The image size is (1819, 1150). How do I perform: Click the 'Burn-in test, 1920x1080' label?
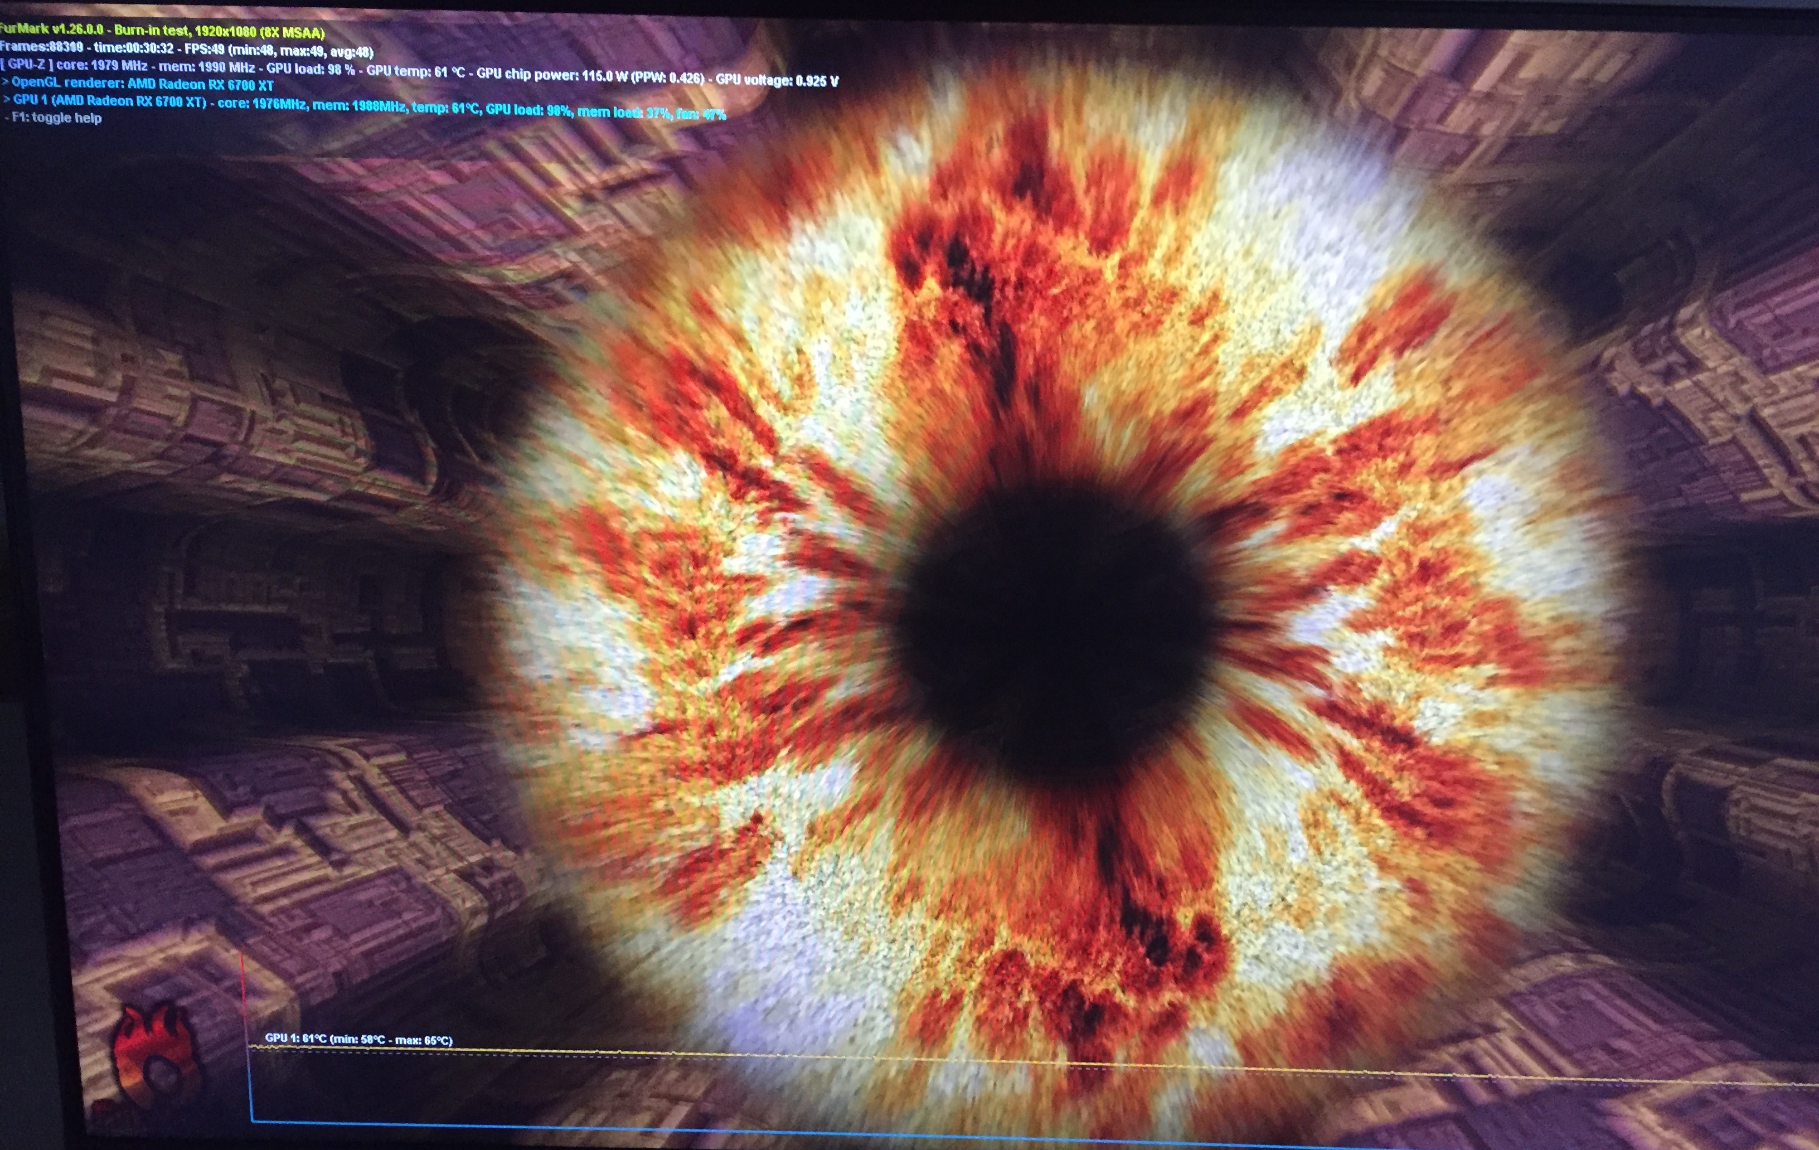coord(187,32)
